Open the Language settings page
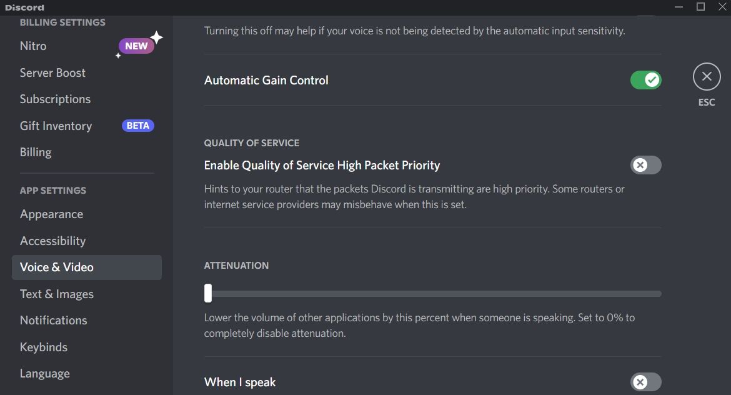This screenshot has height=395, width=731. 44,373
